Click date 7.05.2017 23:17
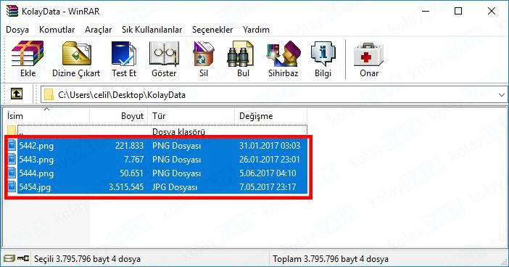Image resolution: width=509 pixels, height=267 pixels. (x=268, y=187)
